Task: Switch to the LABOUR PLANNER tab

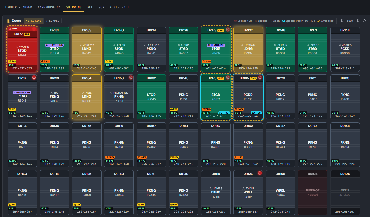Action: (x=19, y=7)
